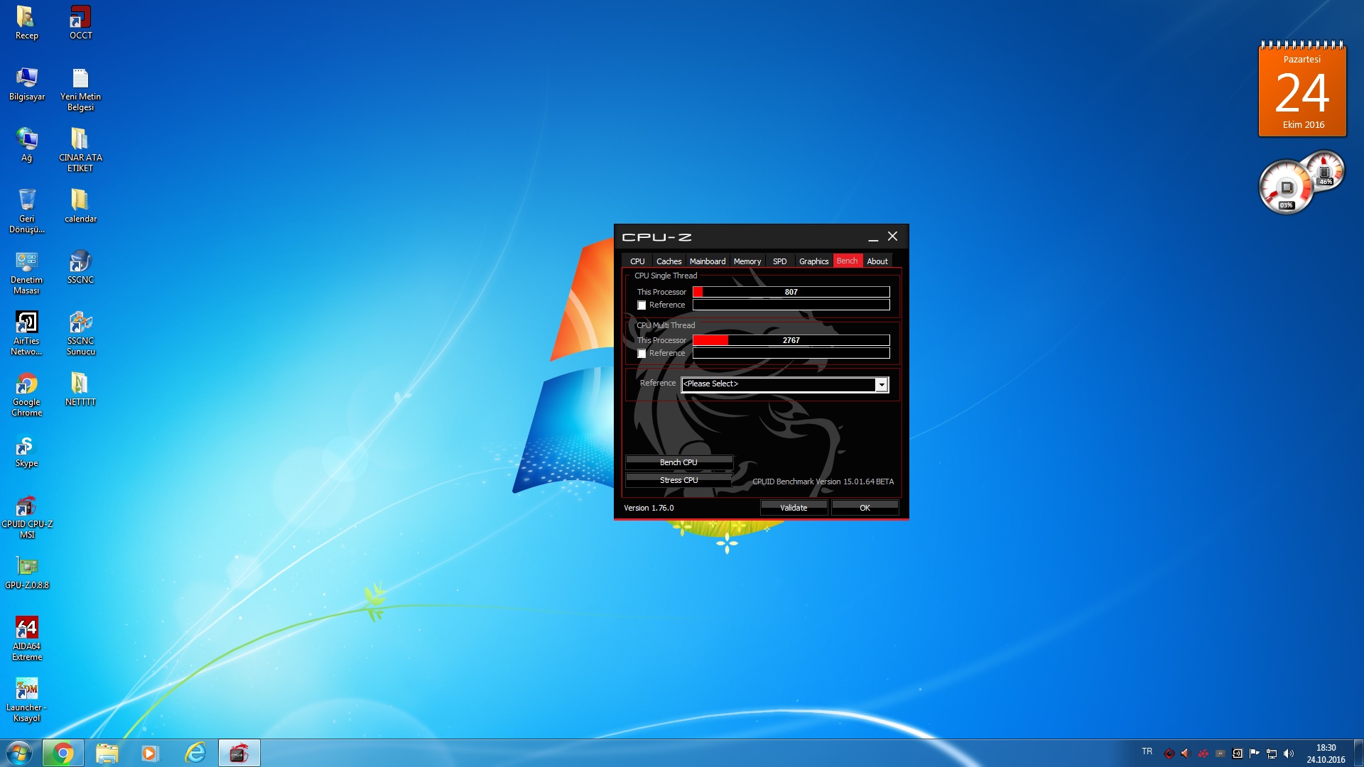
Task: Open the CINAR ATA ETIKET folder
Action: point(80,151)
